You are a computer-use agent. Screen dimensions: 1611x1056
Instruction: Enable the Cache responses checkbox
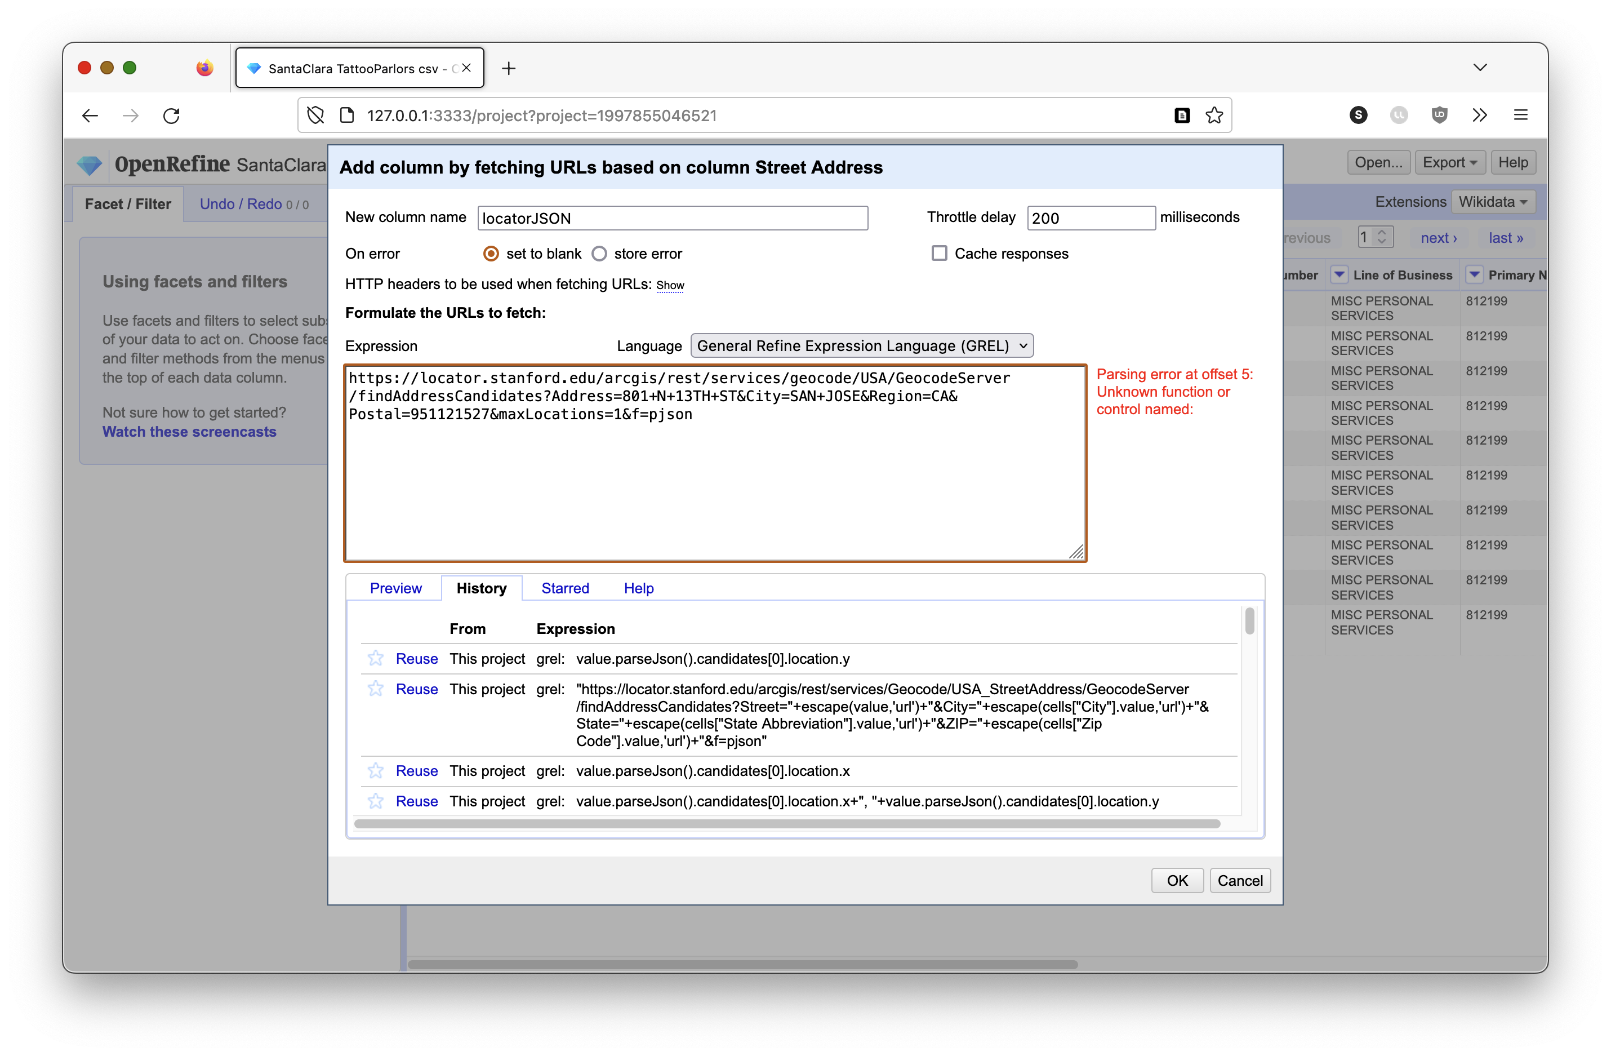(x=939, y=254)
